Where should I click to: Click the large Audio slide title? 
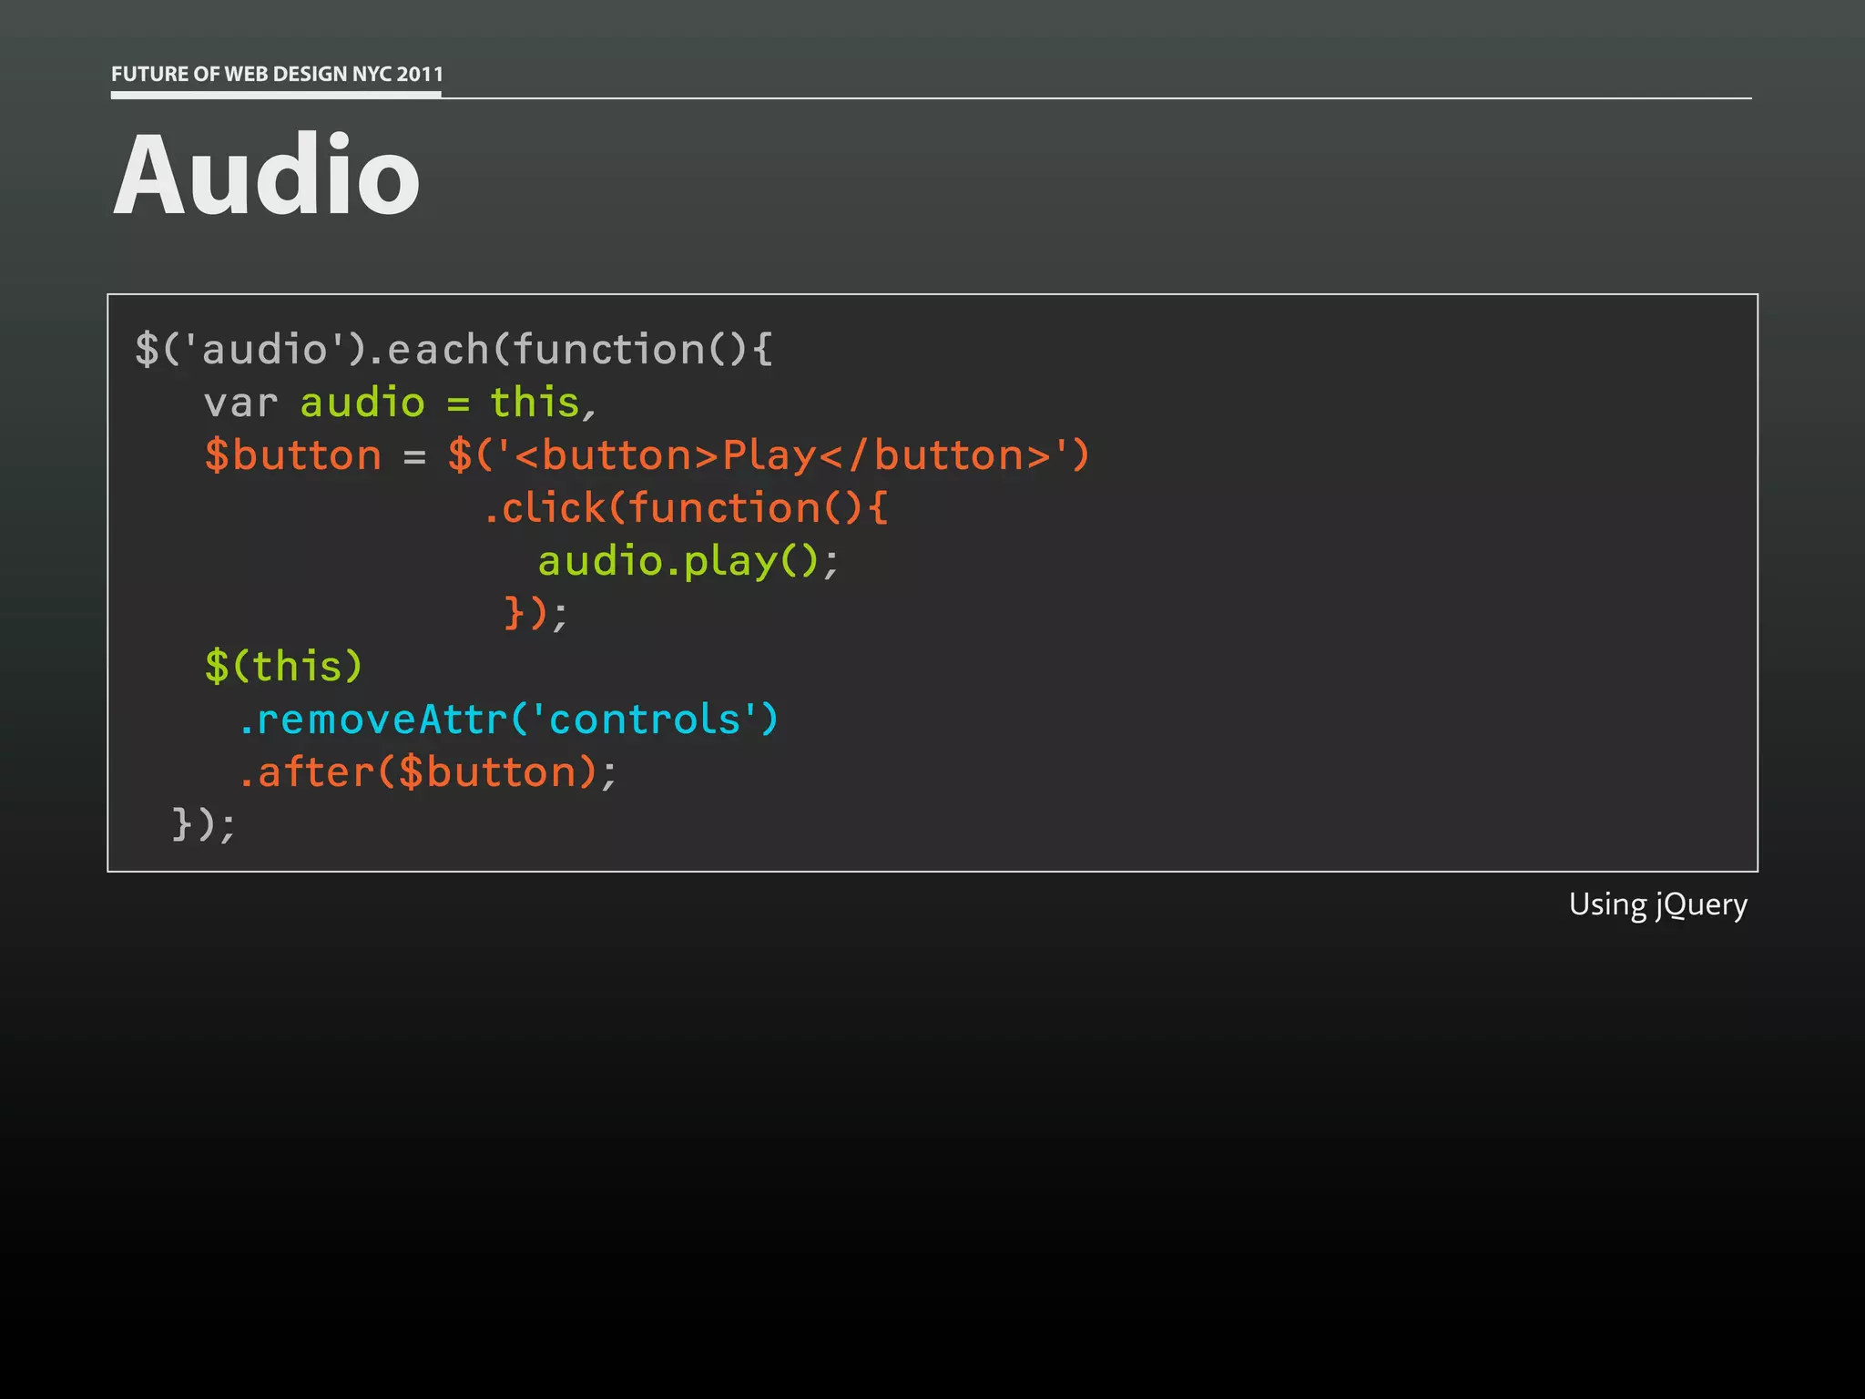(266, 175)
